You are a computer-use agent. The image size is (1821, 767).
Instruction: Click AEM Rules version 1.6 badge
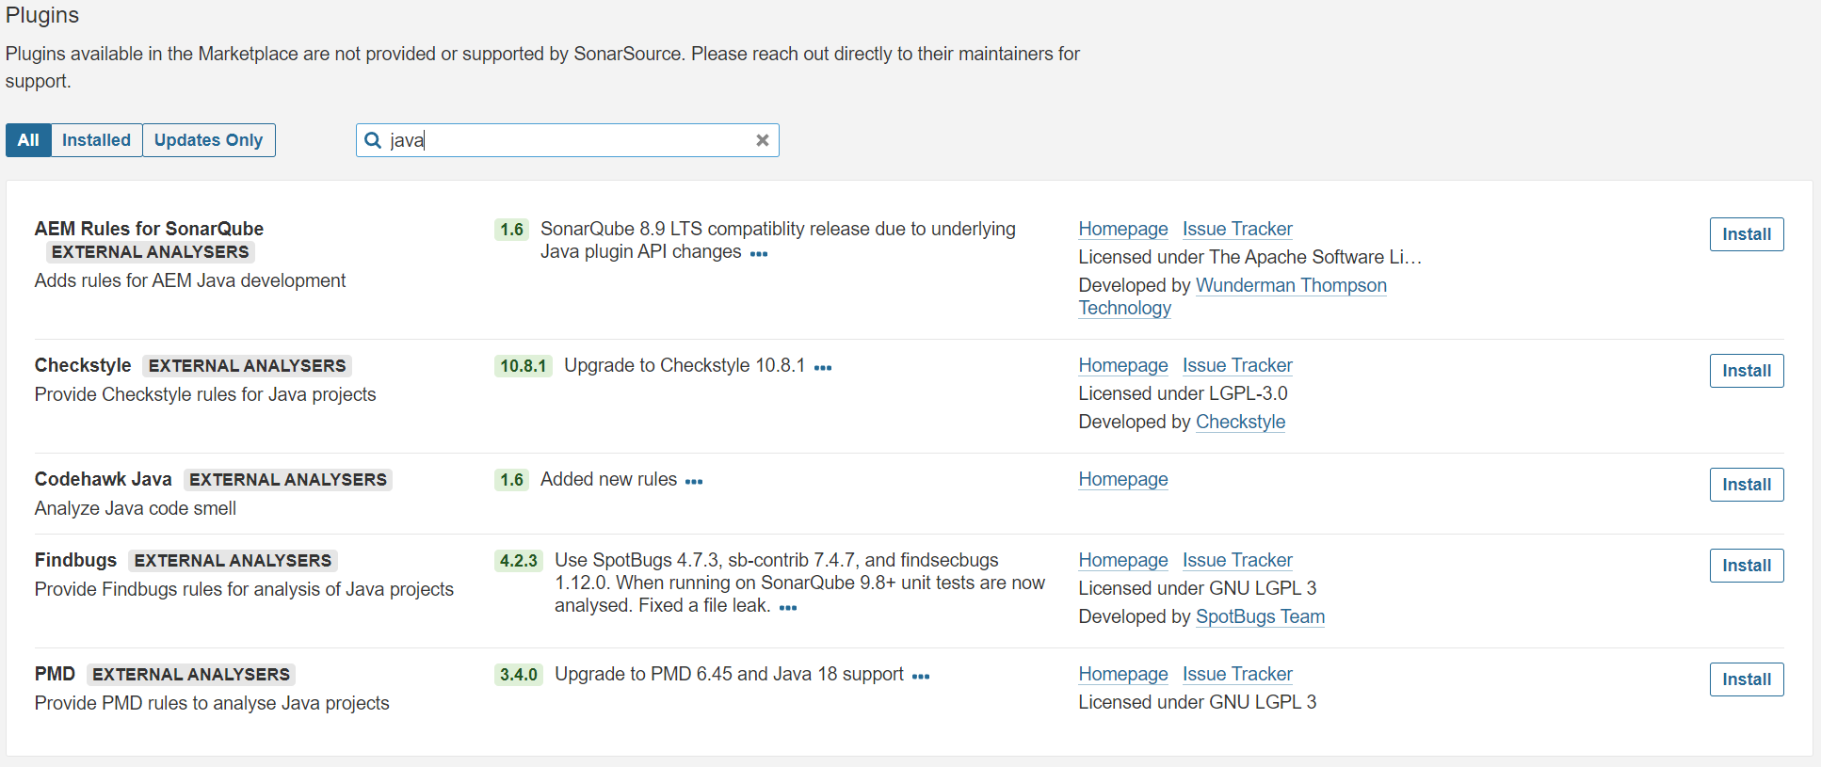pyautogui.click(x=511, y=230)
